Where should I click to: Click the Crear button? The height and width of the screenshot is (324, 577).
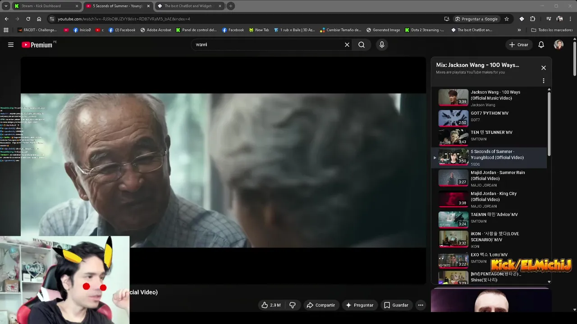(519, 45)
